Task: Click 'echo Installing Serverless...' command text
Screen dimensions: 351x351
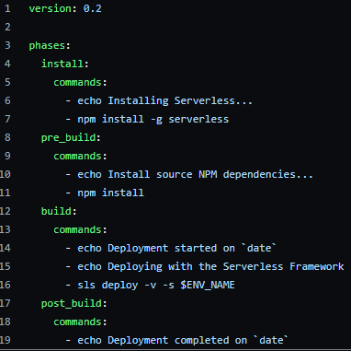Action: 164,100
